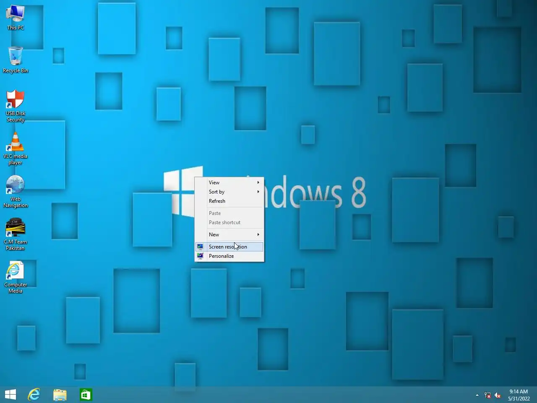Image resolution: width=537 pixels, height=403 pixels.
Task: Show hidden system tray icons
Action: 477,395
